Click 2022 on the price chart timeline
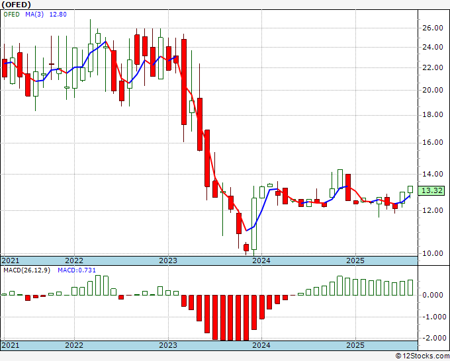Image resolution: width=450 pixels, height=361 pixels. [x=74, y=261]
